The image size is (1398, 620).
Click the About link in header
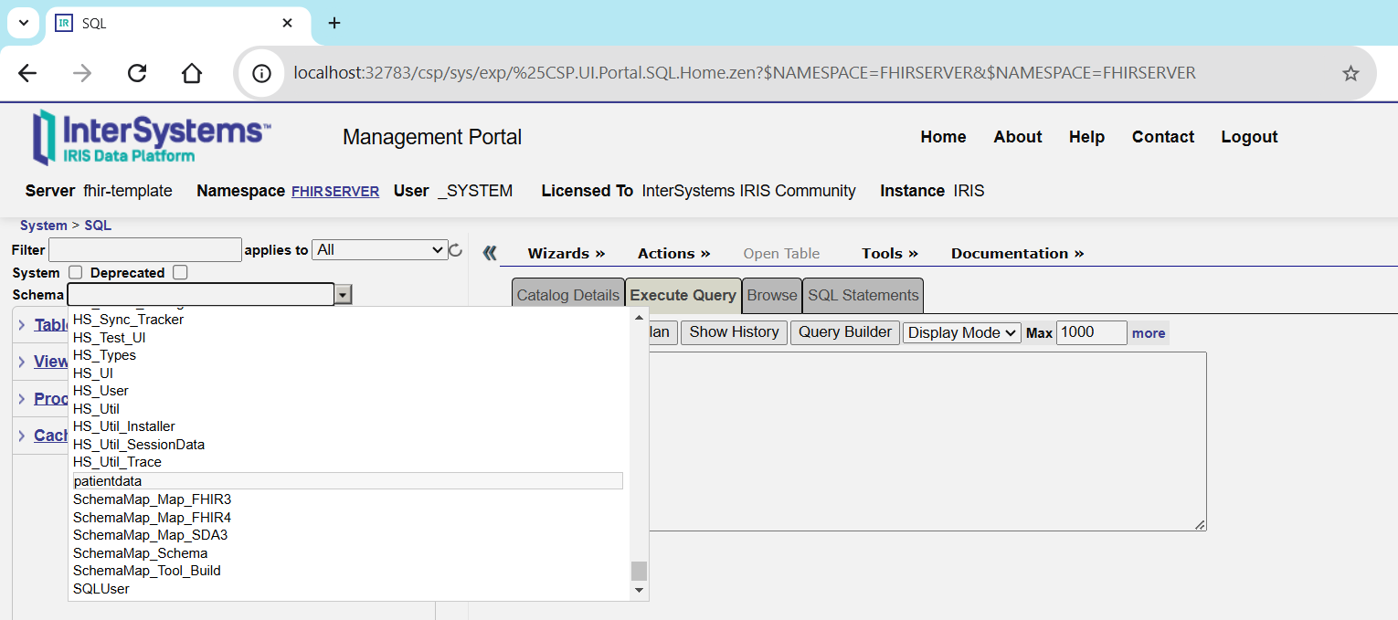coord(1018,137)
